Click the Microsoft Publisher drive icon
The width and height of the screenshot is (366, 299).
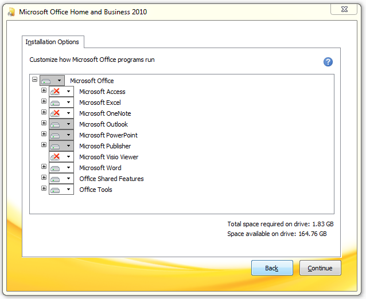tap(56, 146)
